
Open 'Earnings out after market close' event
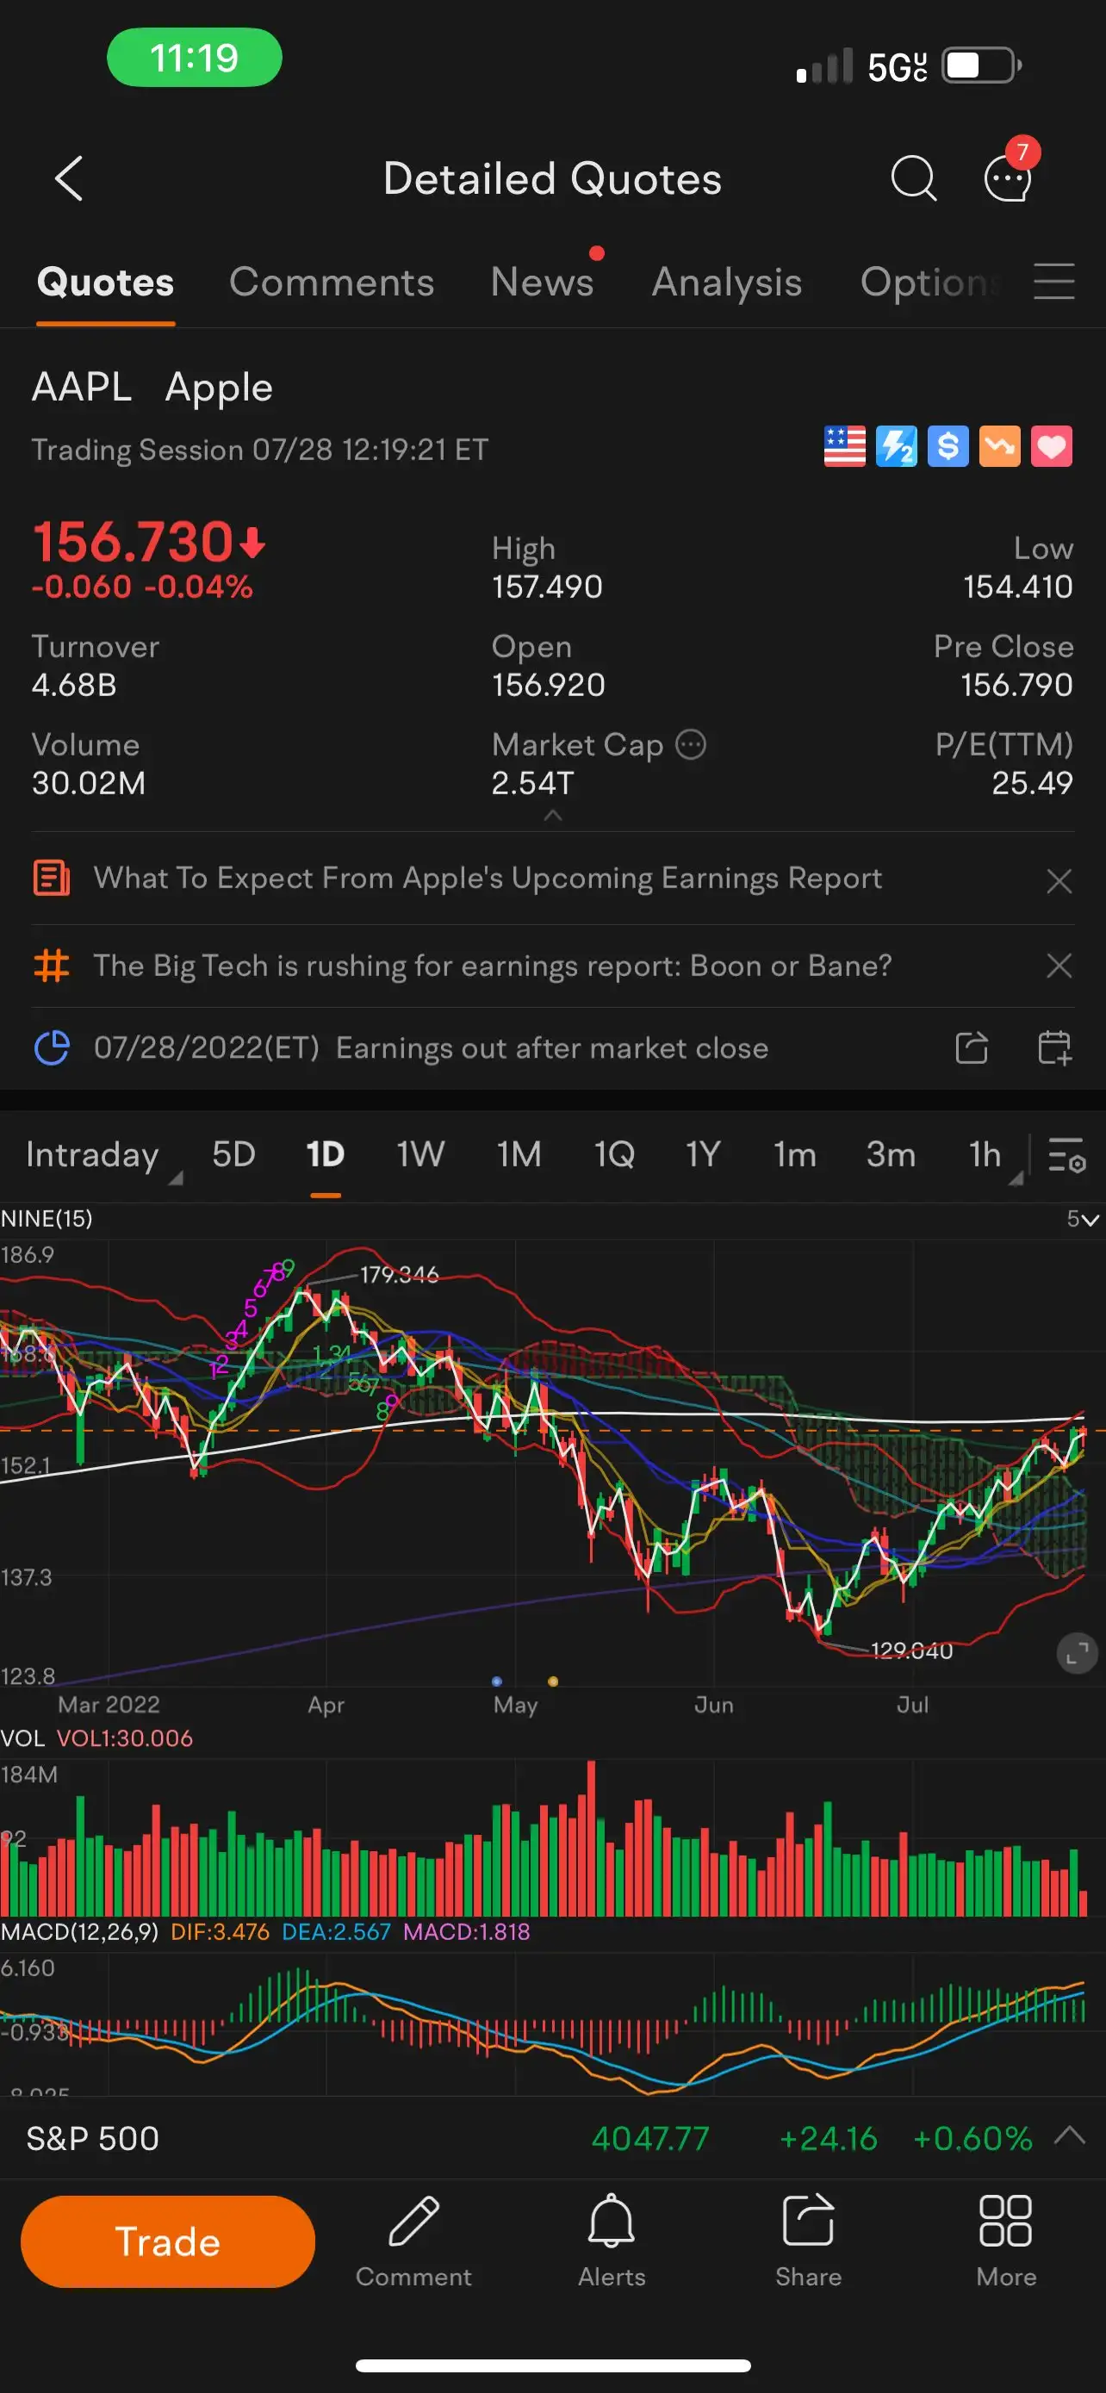pyautogui.click(x=551, y=1047)
